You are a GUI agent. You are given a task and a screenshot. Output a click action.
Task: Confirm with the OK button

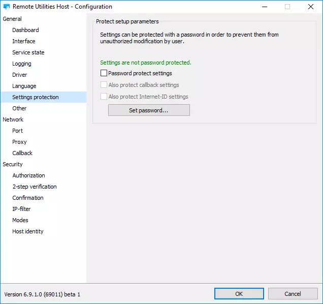pyautogui.click(x=239, y=293)
